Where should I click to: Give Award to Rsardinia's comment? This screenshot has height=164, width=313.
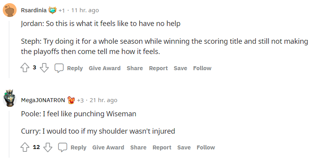pyautogui.click(x=104, y=68)
